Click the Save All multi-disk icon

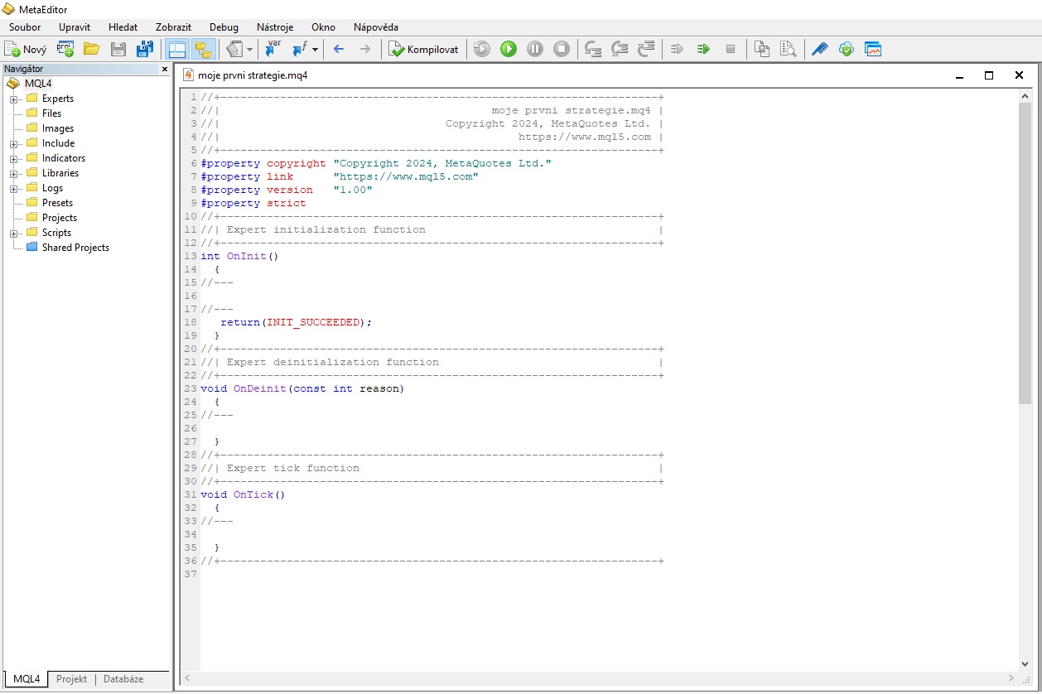[x=145, y=49]
